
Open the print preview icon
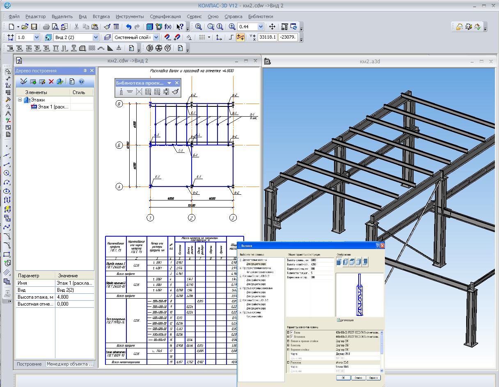click(56, 27)
